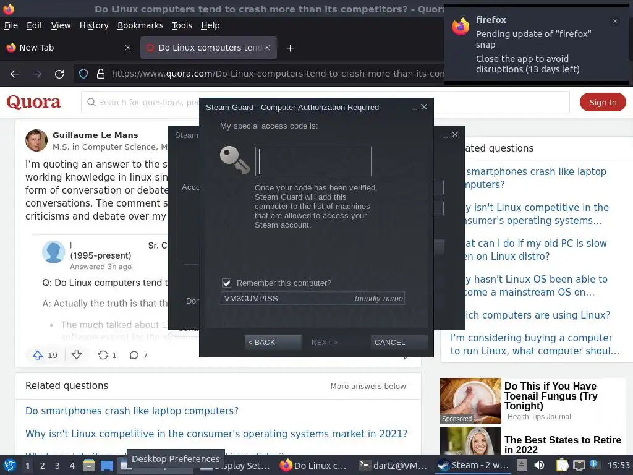Click the clipboard tray icon
This screenshot has width=633, height=475.
click(562, 465)
